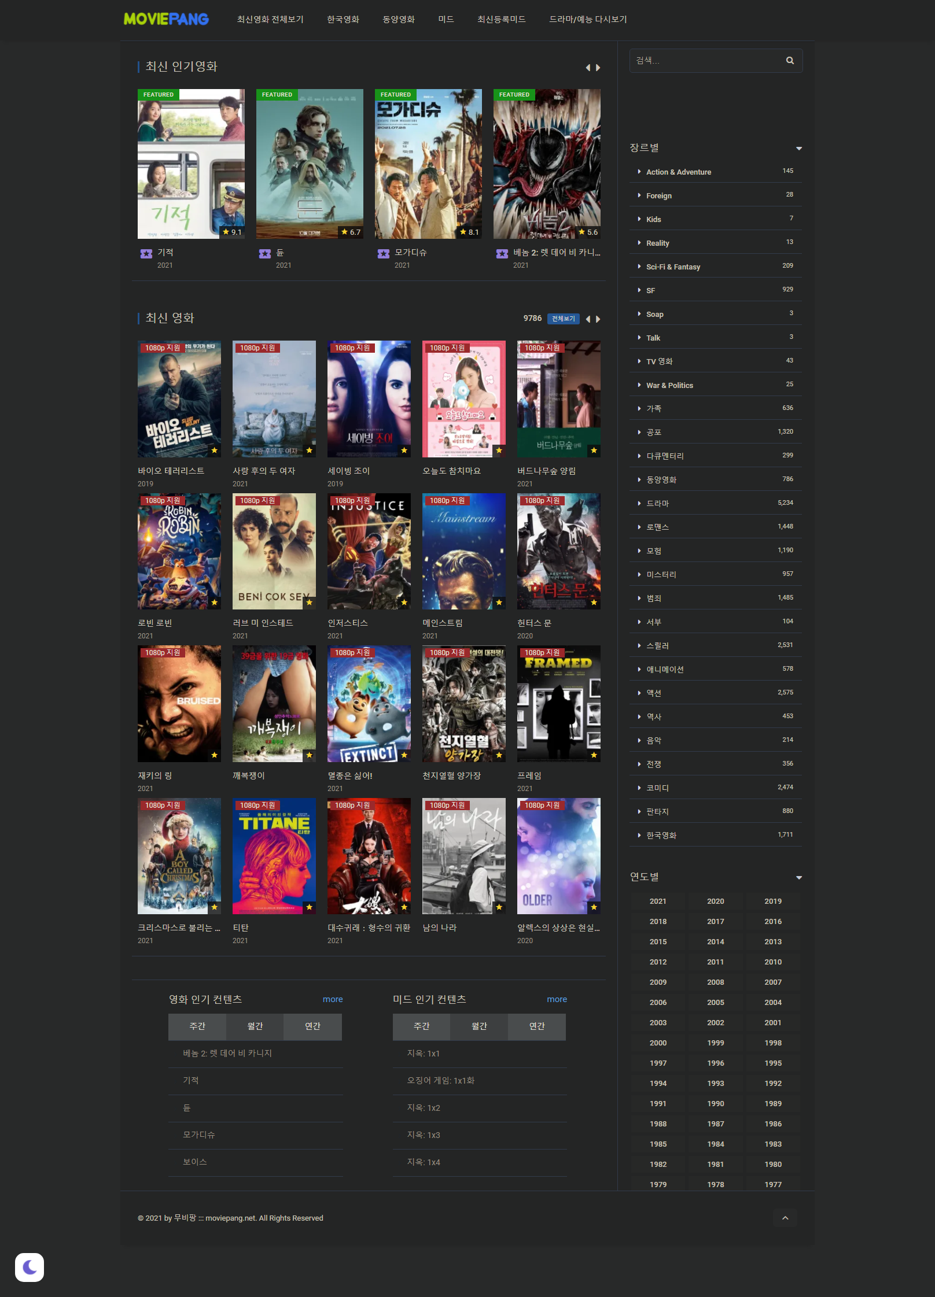Open 미드 in top navigation

click(446, 20)
